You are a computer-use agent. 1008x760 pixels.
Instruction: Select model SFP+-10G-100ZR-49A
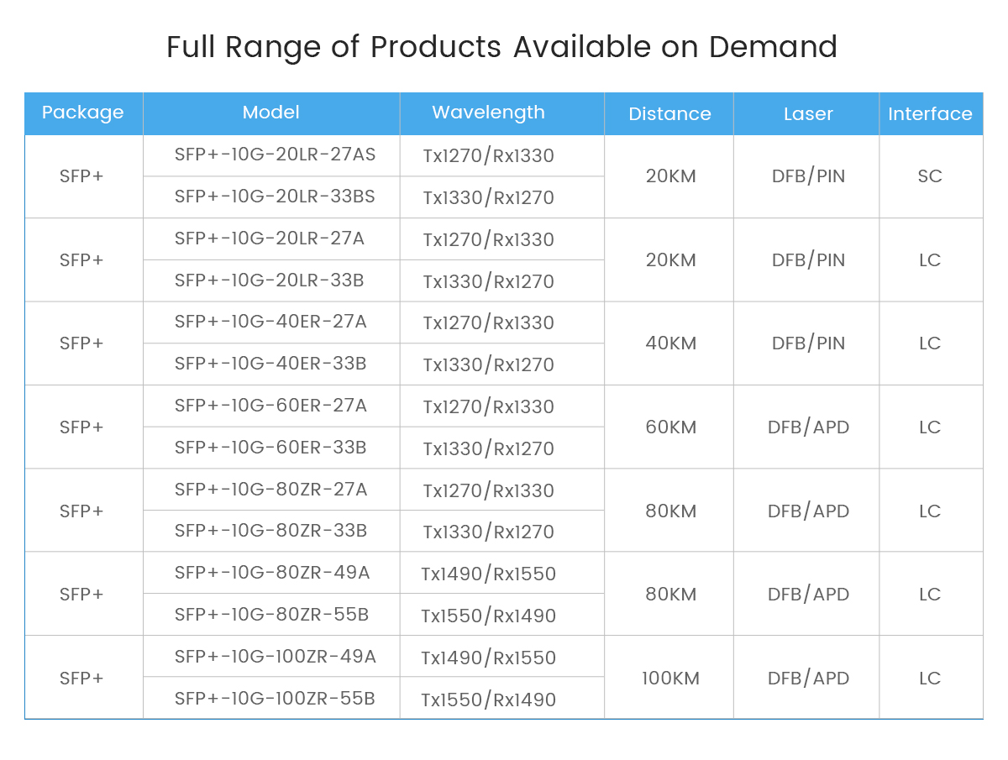coord(276,657)
